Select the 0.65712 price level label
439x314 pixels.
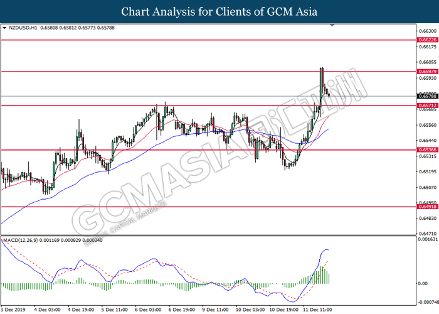click(428, 106)
